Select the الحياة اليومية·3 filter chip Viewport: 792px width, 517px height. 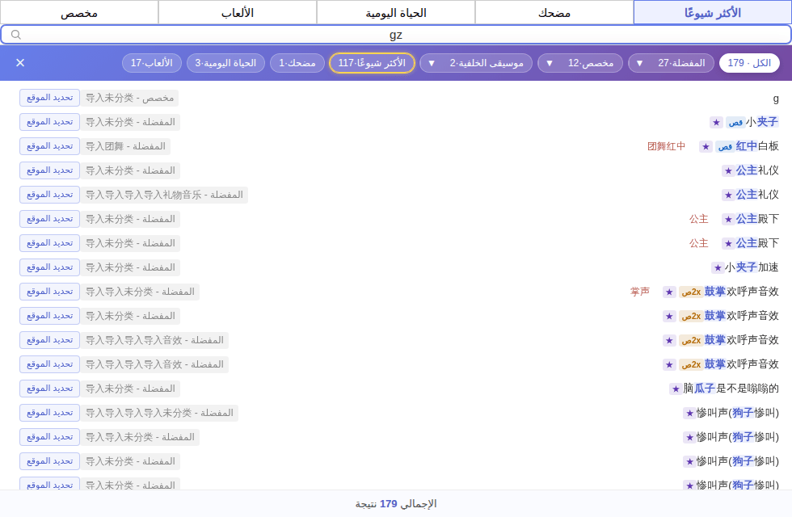point(225,63)
